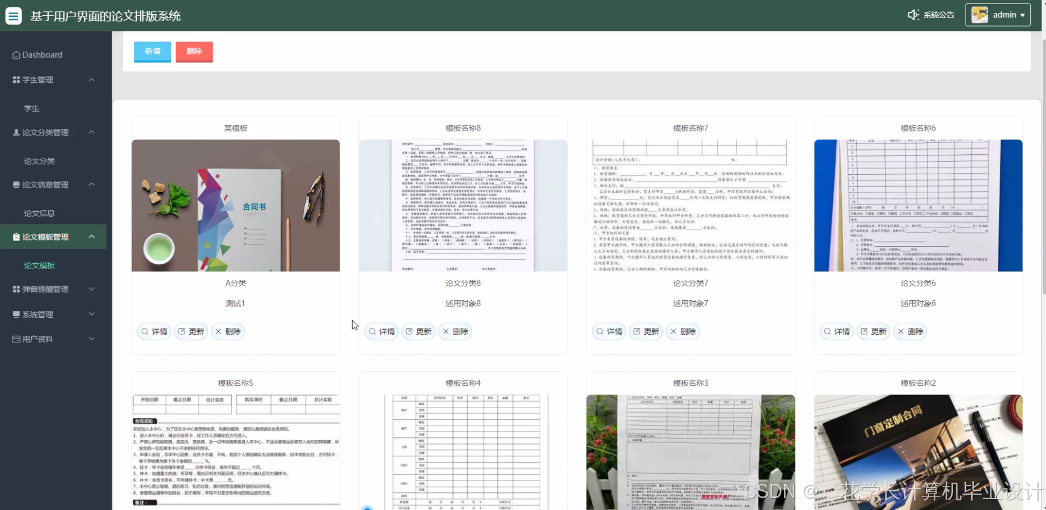Collapse the 论文分类管理 menu chevron

click(x=92, y=132)
